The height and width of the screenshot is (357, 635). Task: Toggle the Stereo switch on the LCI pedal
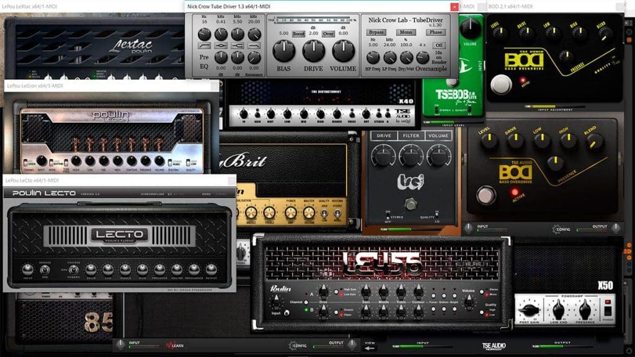coord(388,218)
